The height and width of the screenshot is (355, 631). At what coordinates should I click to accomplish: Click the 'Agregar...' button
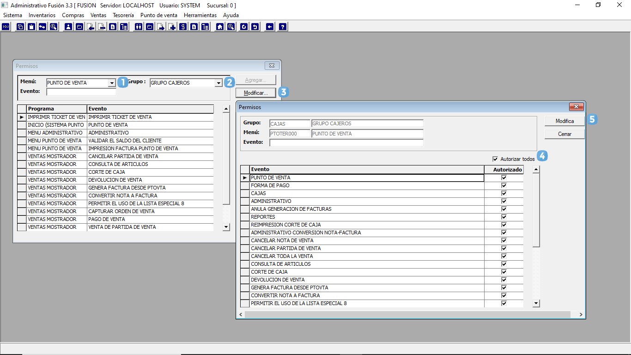pyautogui.click(x=255, y=80)
